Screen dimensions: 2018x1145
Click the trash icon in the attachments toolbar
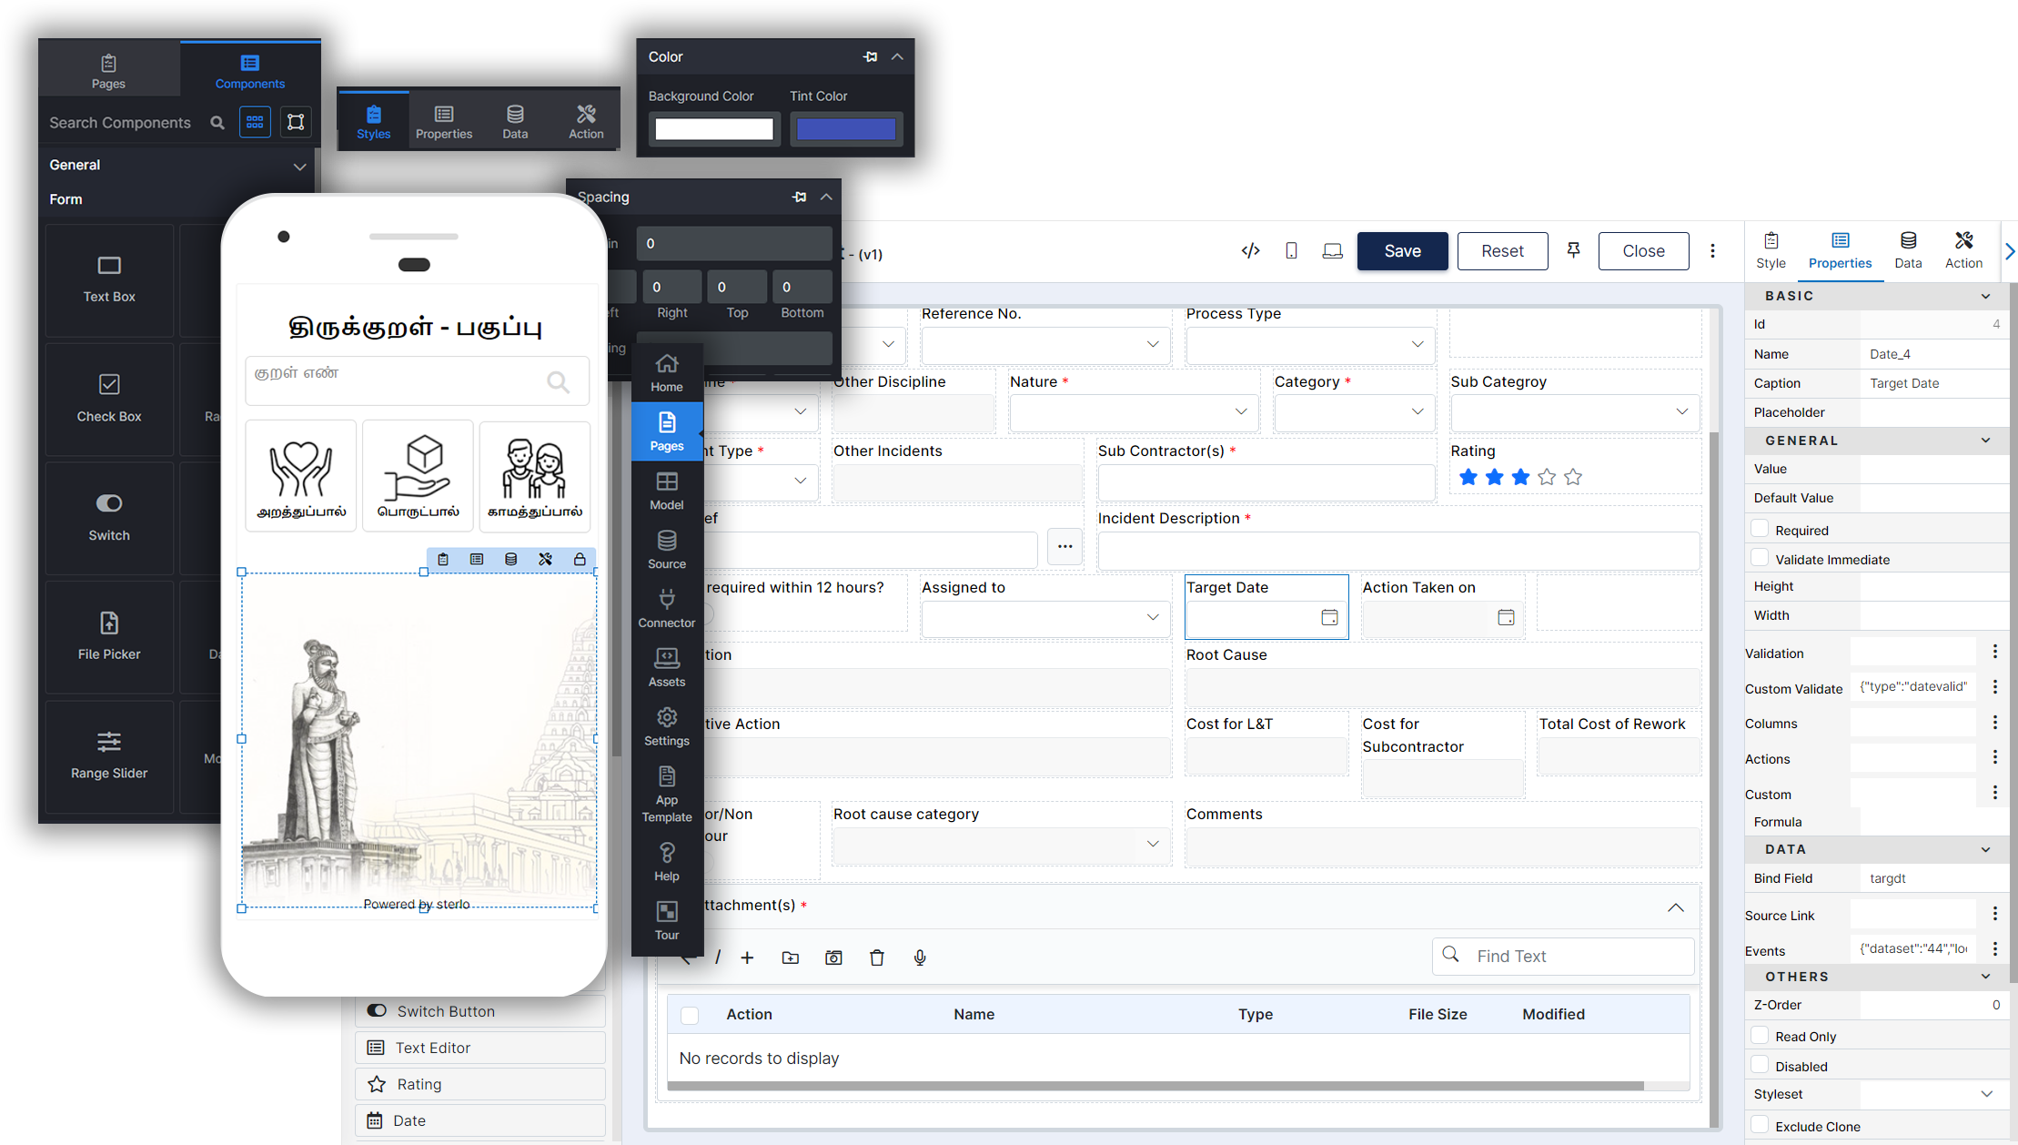tap(876, 958)
